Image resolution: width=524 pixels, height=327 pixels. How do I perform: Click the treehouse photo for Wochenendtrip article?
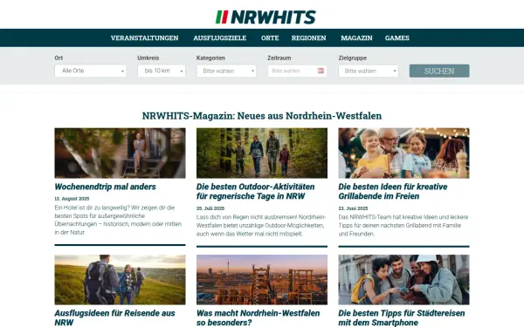120,153
